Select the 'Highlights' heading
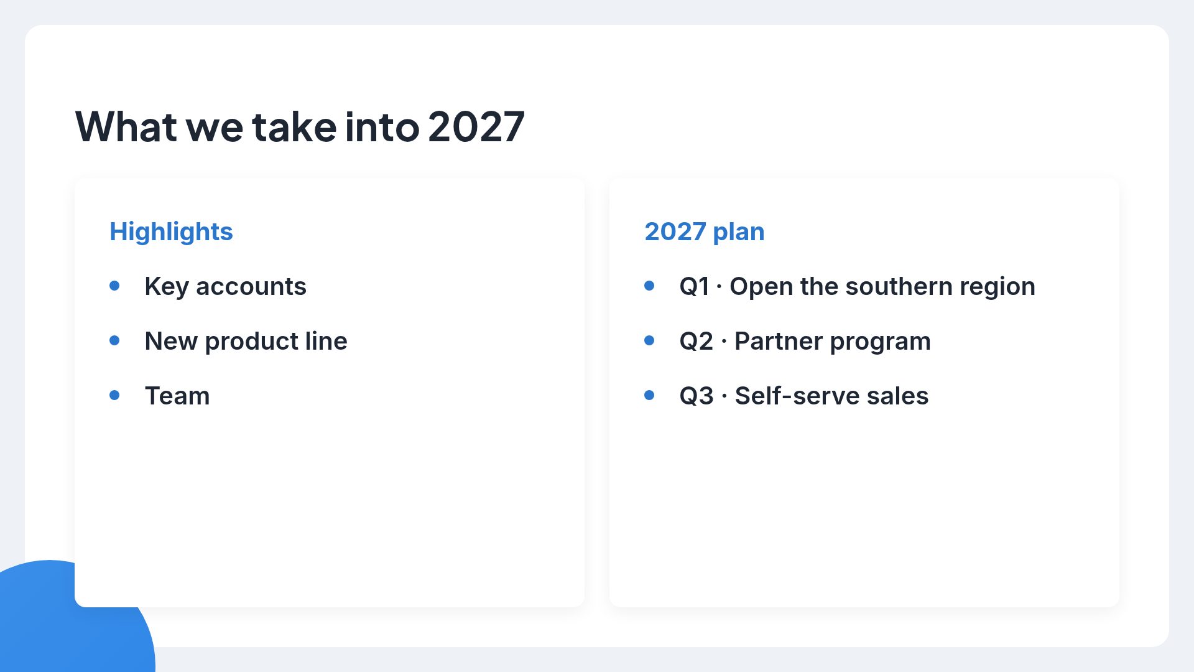The width and height of the screenshot is (1194, 672). tap(171, 231)
